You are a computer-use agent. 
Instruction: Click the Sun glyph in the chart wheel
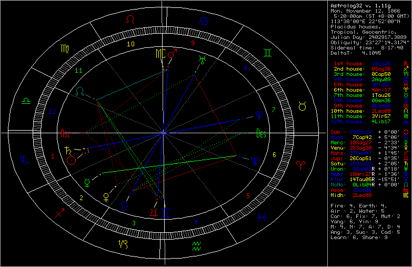tap(71, 161)
